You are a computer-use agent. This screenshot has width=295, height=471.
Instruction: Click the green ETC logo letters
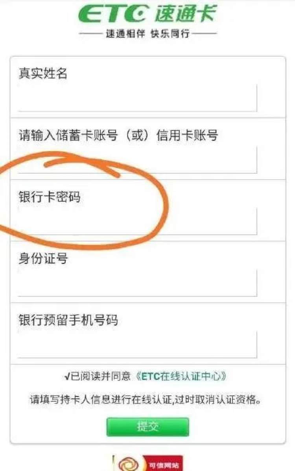click(113, 14)
